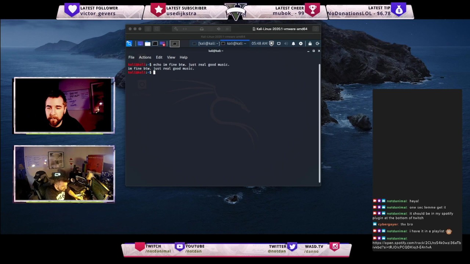The height and width of the screenshot is (264, 470).
Task: Open the terminal File menu
Action: (131, 57)
